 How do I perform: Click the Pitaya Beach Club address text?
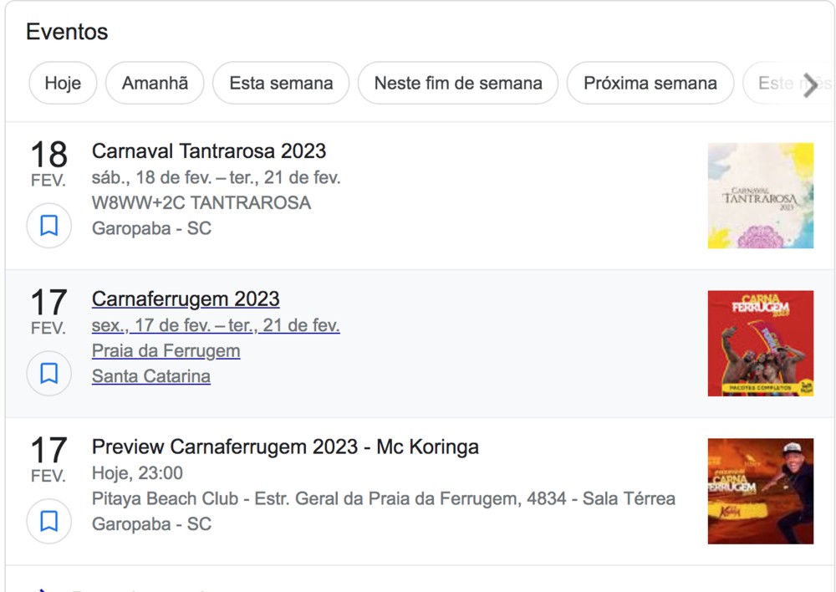click(x=383, y=499)
